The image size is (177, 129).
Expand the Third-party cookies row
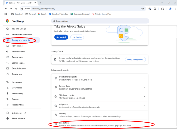[x=100, y=97]
